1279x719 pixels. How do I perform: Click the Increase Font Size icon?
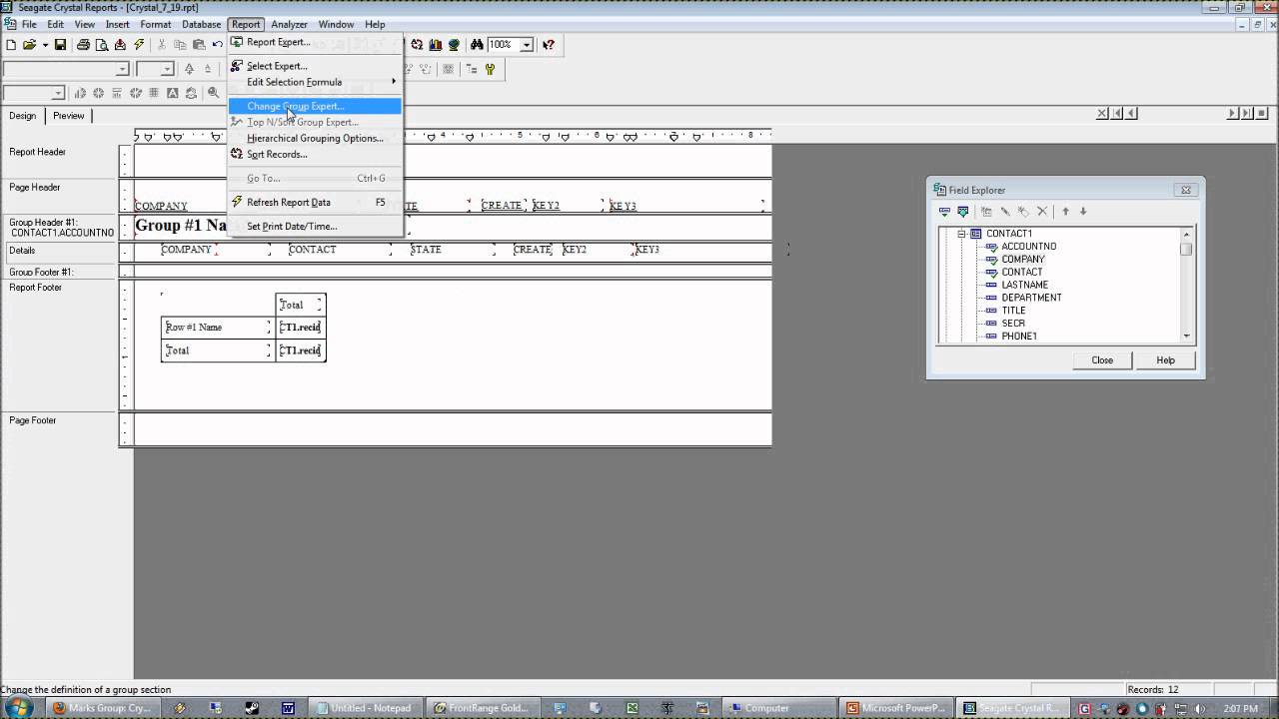click(x=190, y=69)
